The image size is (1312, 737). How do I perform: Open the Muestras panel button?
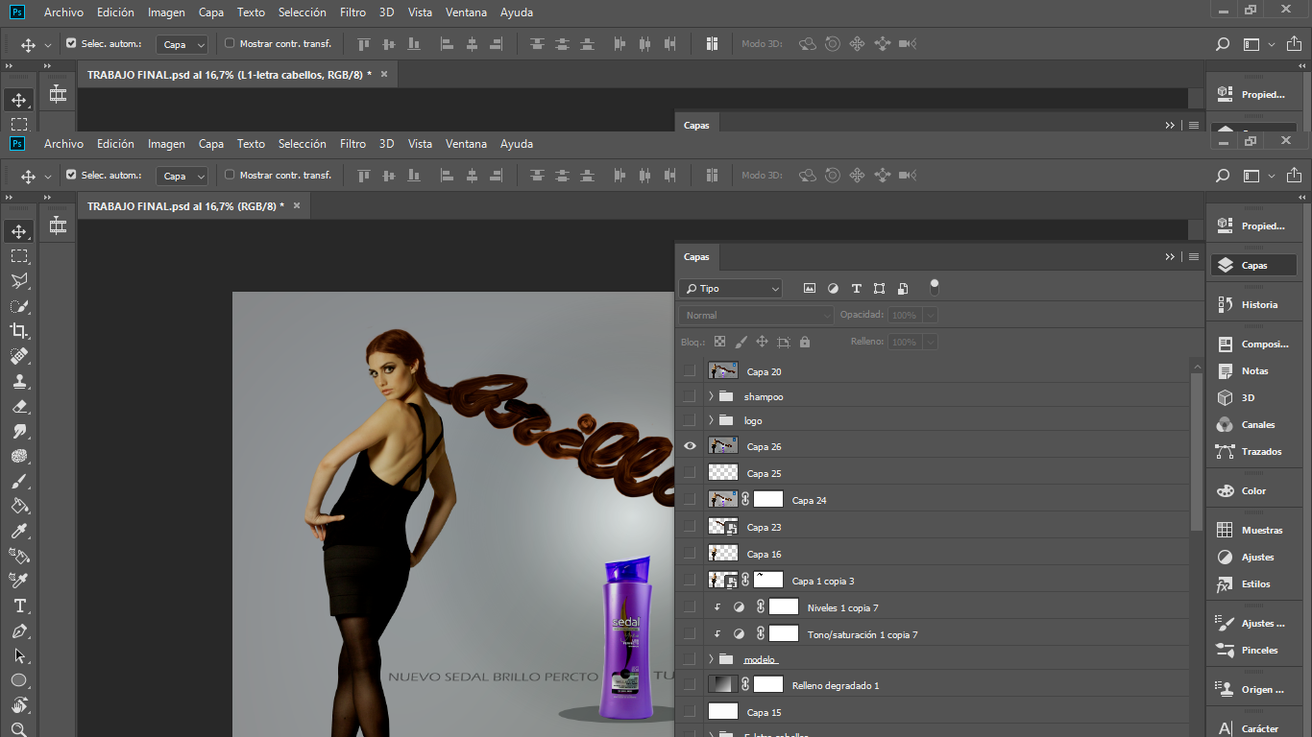tap(1251, 530)
